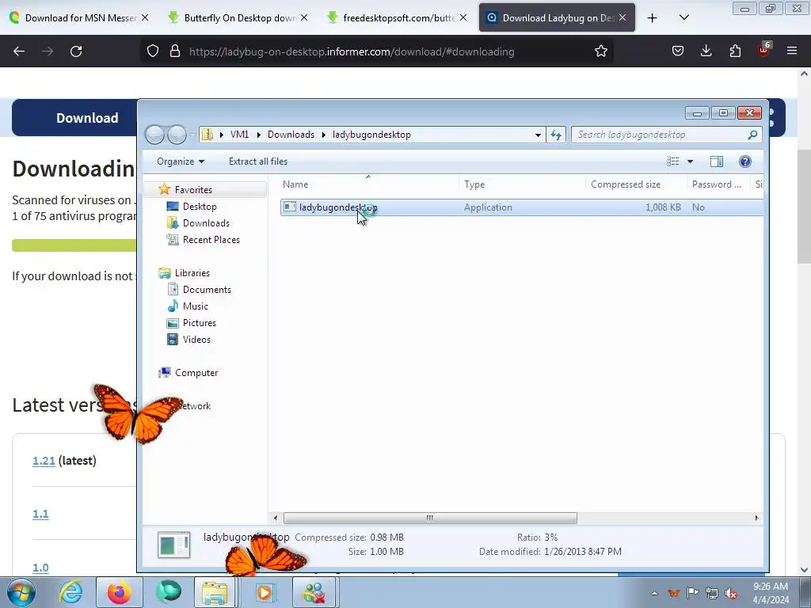Click the Firefox taskbar icon
The height and width of the screenshot is (608, 811).
coord(119,592)
